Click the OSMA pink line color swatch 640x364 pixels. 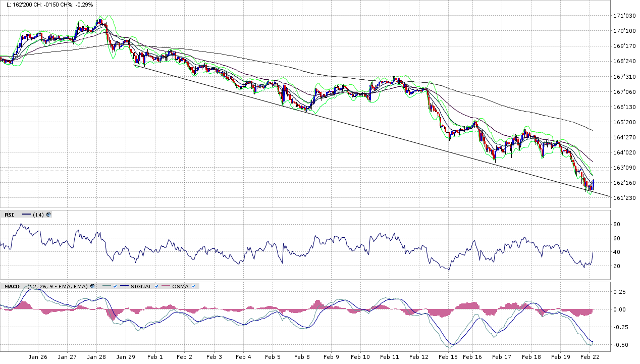tap(166, 286)
